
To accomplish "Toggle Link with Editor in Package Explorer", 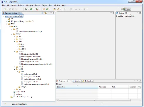I will tap(45, 13).
